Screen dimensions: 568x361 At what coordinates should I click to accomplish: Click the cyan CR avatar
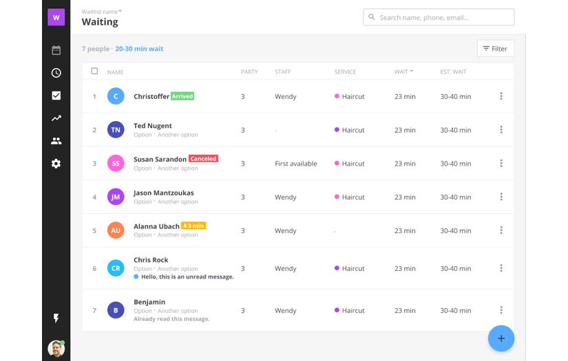pyautogui.click(x=116, y=268)
